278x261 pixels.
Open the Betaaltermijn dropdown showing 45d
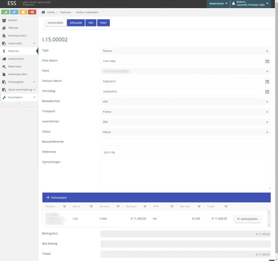point(185,102)
